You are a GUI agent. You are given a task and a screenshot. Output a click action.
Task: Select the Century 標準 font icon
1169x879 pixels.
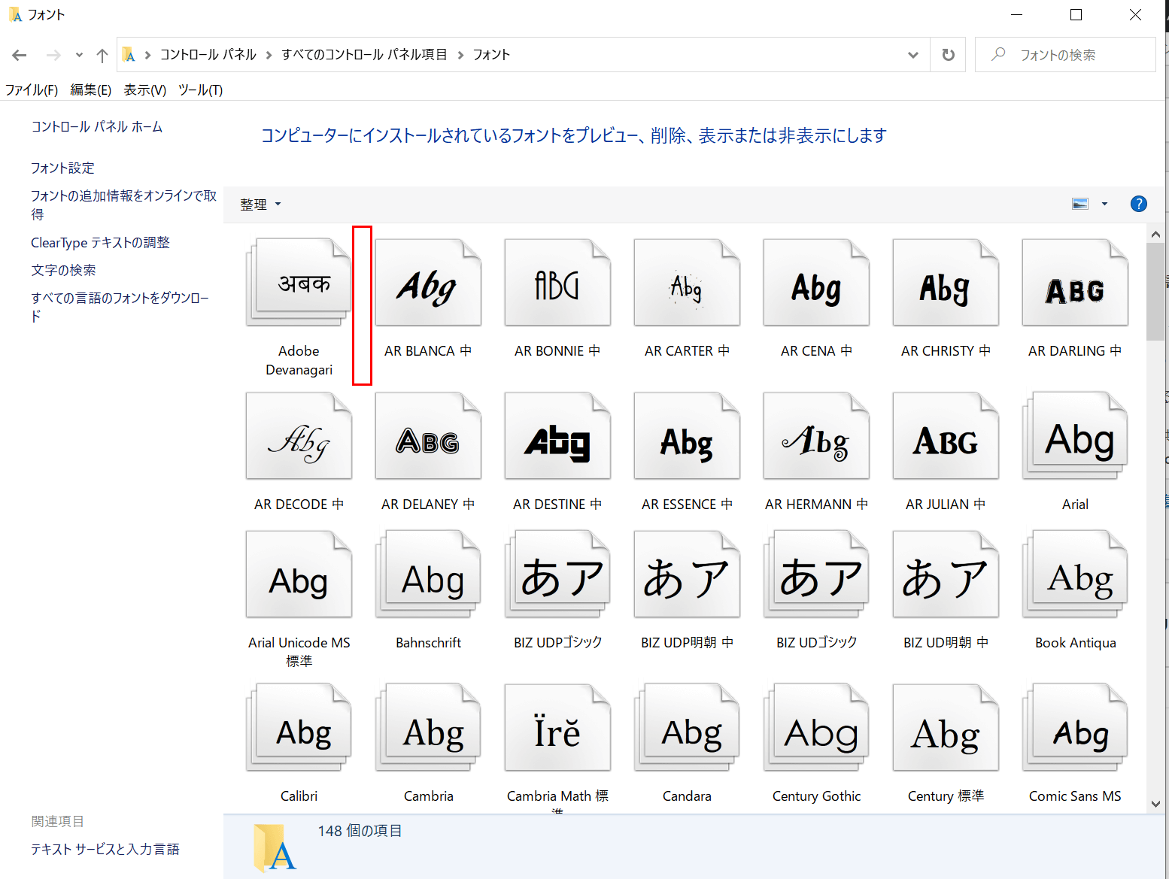point(946,728)
